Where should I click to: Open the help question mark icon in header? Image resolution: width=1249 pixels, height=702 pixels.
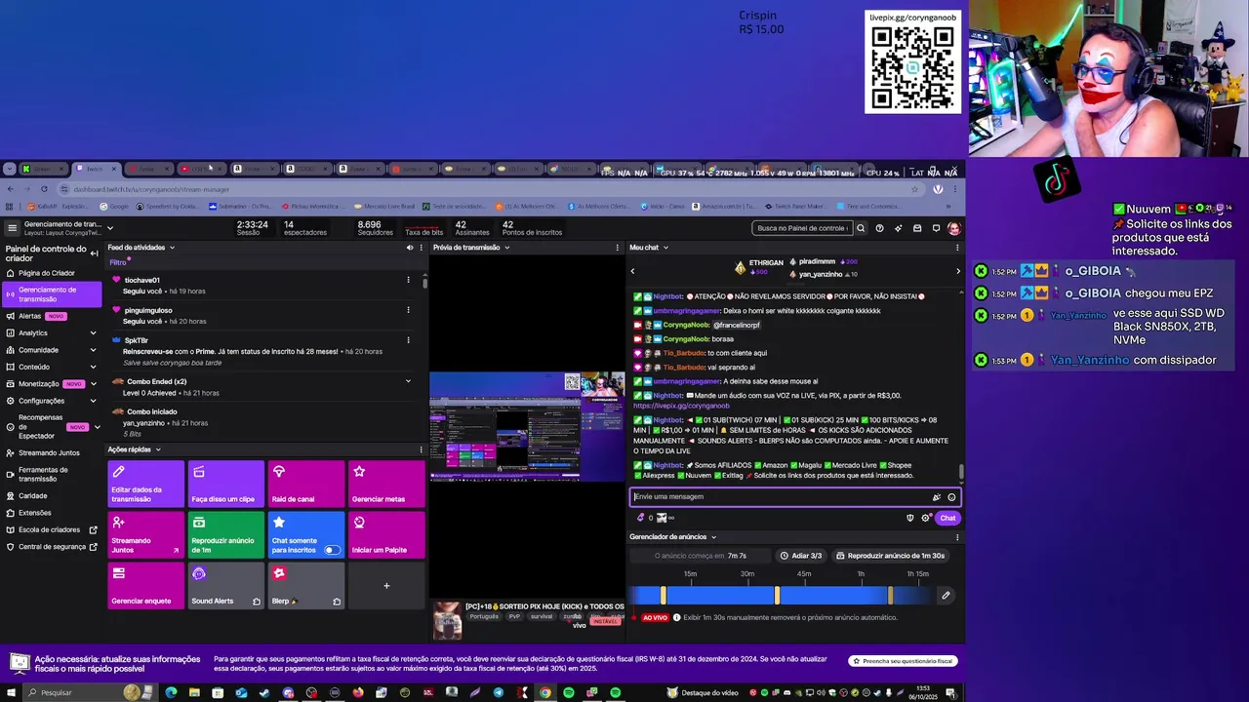[879, 228]
